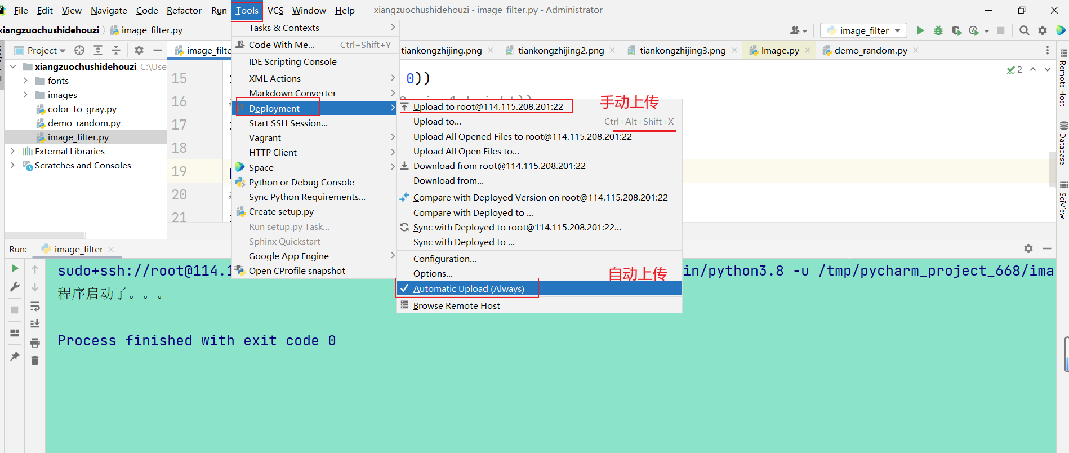Screen dimensions: 1069x453
Task: Toggle pin tab in Run panel
Action: point(15,356)
